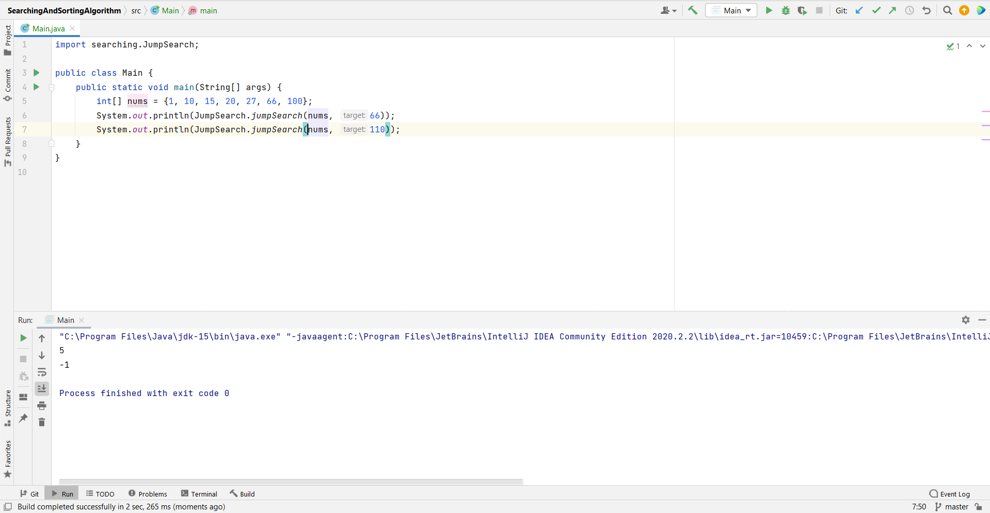Open the Build tool window

point(242,493)
